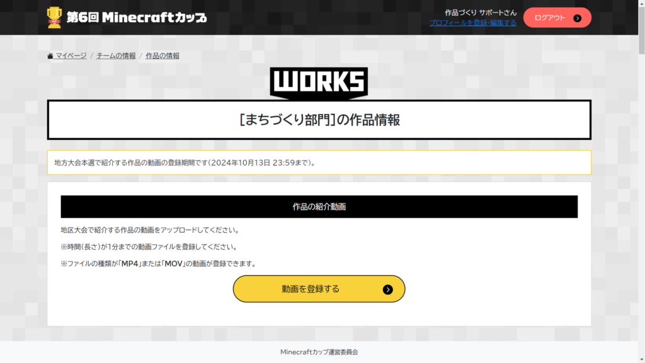Select 作品の情報 in the breadcrumb
645x363 pixels.
(x=163, y=56)
